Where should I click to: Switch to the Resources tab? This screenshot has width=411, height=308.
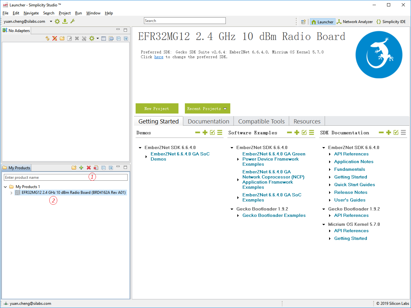[x=307, y=121]
